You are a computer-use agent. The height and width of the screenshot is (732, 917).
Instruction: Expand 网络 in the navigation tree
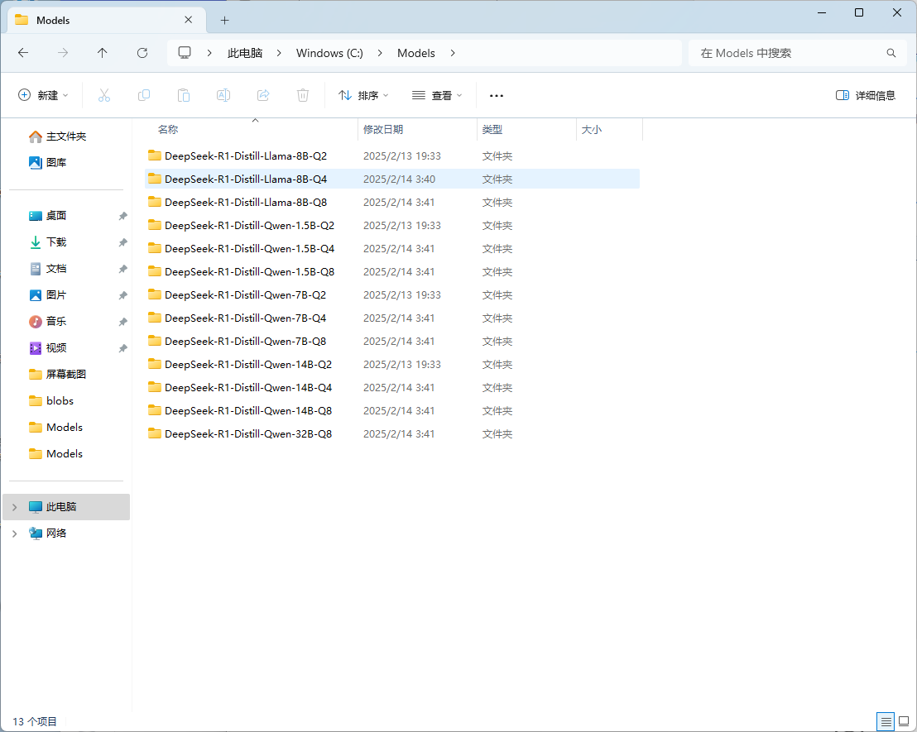coord(15,533)
